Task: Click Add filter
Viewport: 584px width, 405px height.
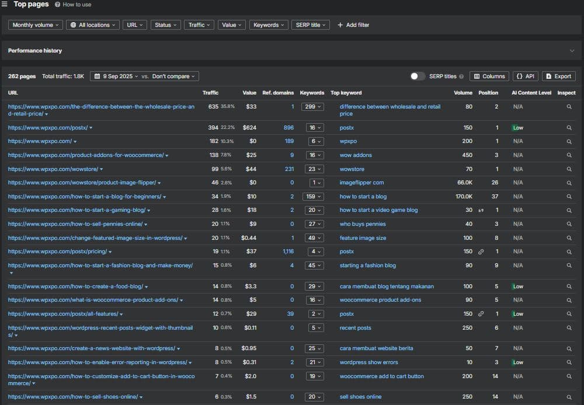Action: point(353,25)
